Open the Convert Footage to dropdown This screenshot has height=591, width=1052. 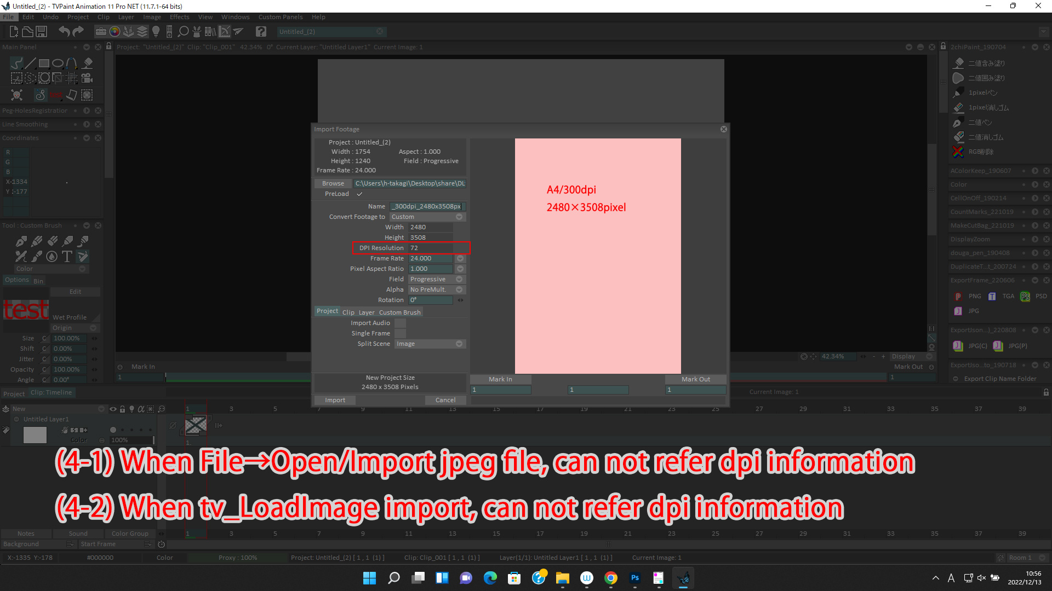tap(427, 217)
